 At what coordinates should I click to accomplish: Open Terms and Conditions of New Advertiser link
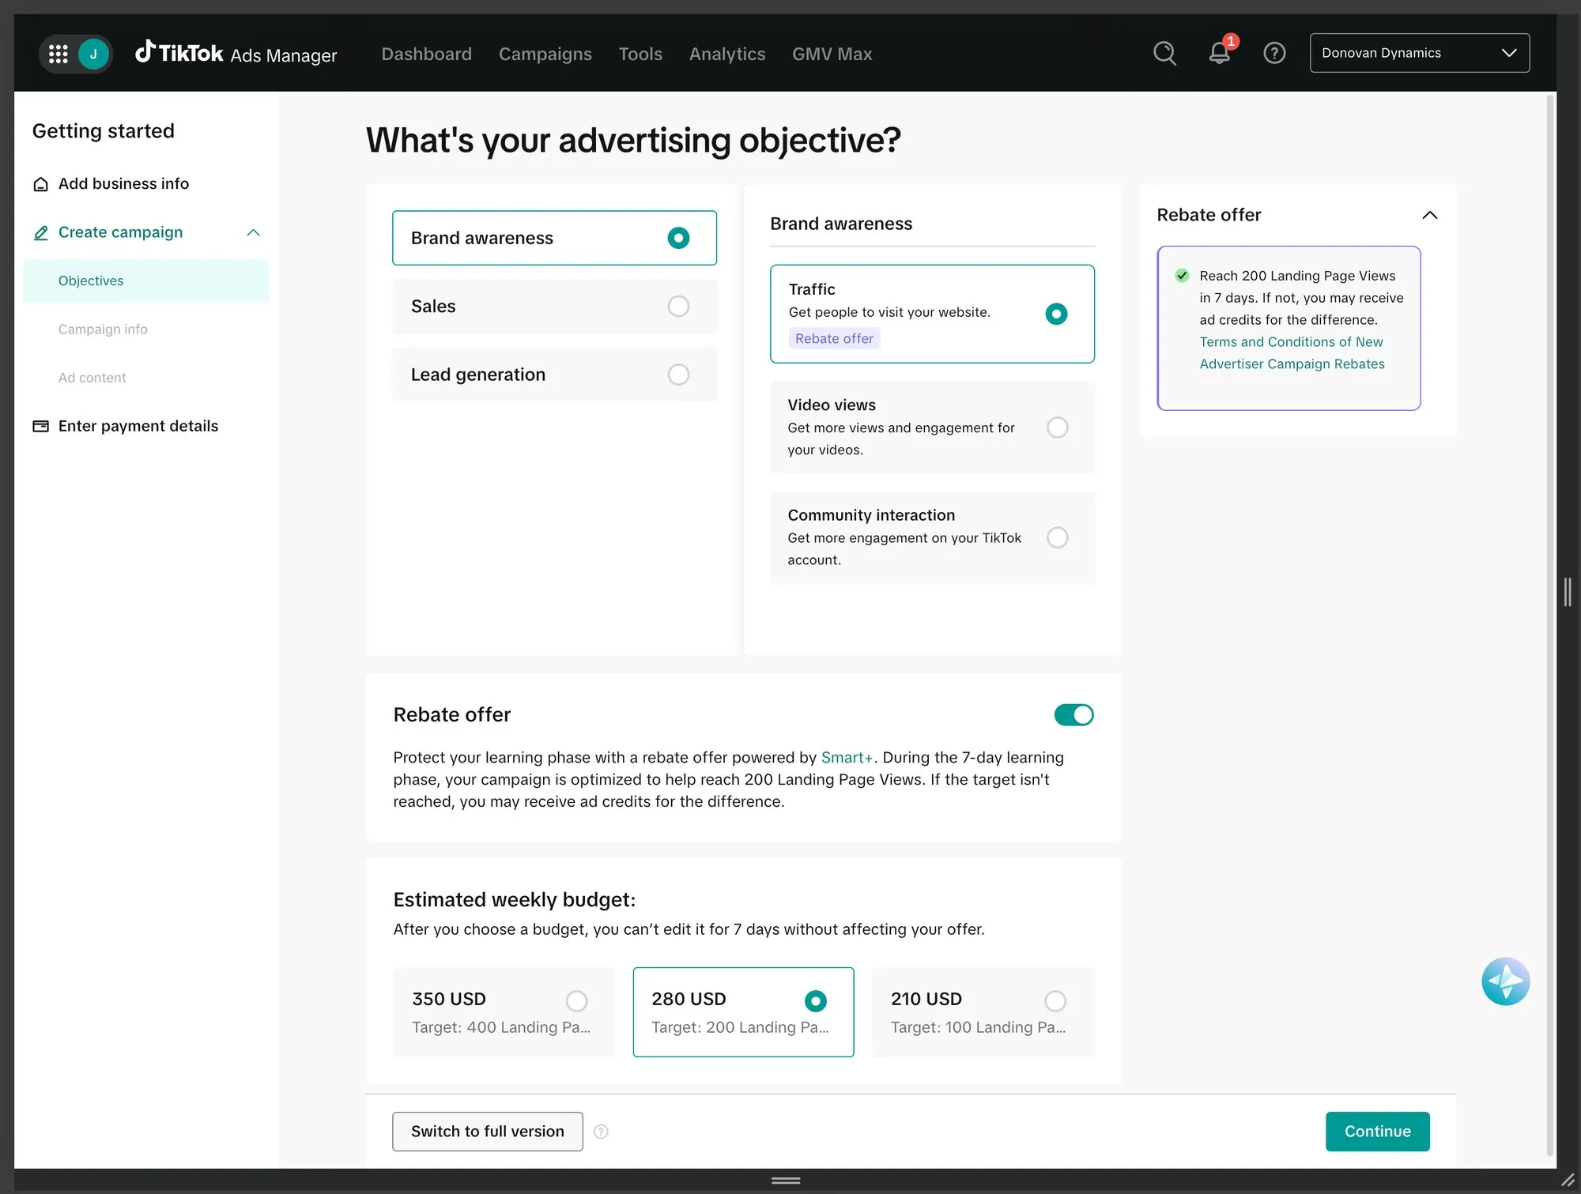1292,353
